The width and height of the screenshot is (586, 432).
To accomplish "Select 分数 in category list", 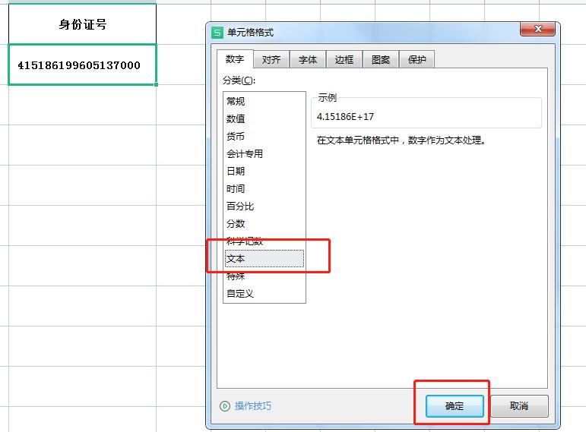I will click(x=264, y=224).
